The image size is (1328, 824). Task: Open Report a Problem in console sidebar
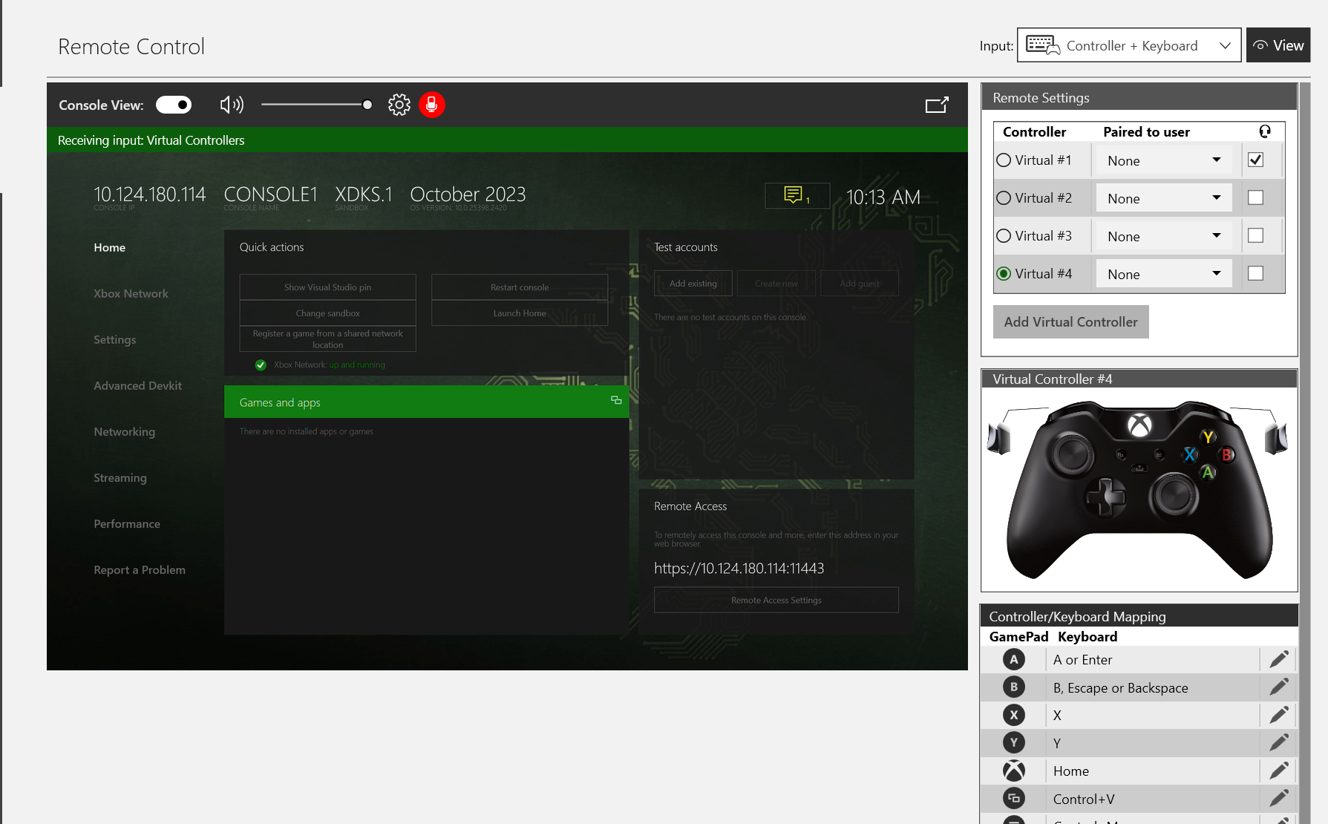[x=140, y=570]
